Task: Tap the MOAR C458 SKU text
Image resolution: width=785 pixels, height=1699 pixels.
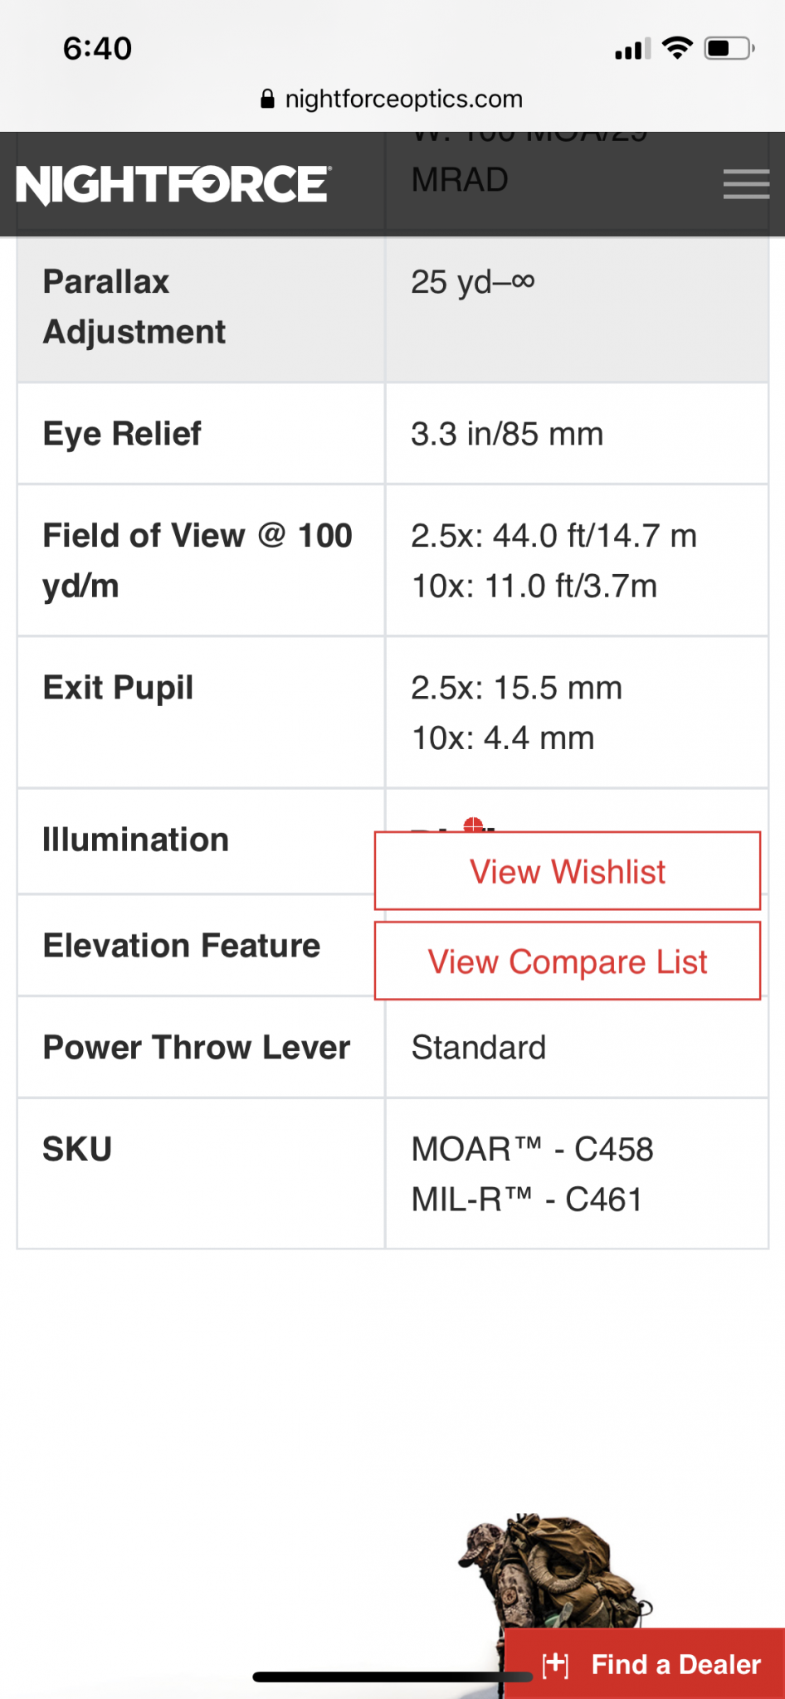Action: pos(532,1150)
